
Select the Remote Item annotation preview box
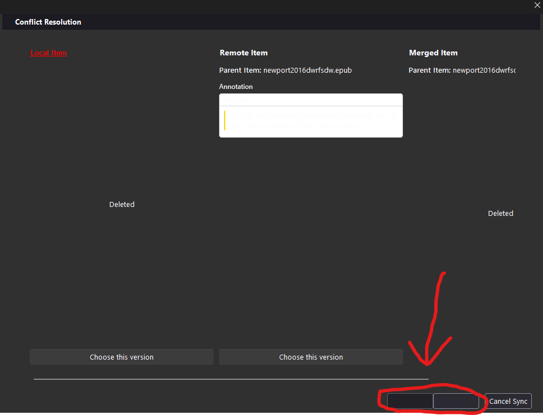click(310, 115)
